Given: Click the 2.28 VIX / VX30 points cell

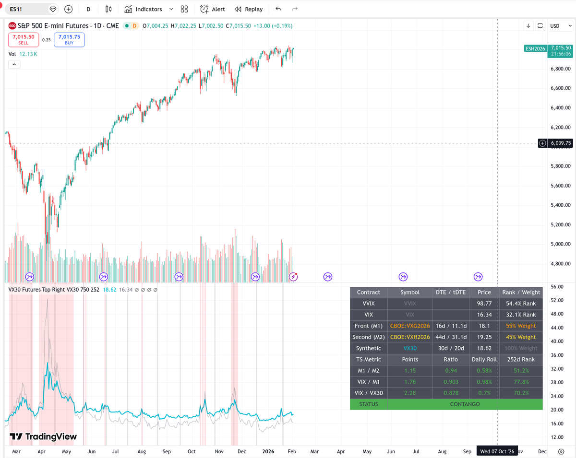Looking at the screenshot, I should pos(410,393).
